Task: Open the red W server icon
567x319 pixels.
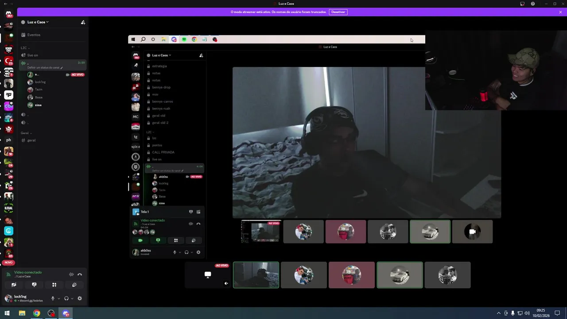Action: 8,129
